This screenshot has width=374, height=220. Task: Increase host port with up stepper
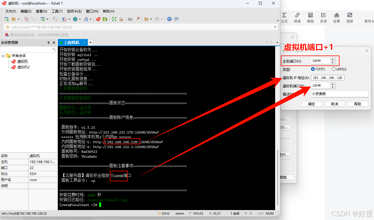tap(333, 59)
